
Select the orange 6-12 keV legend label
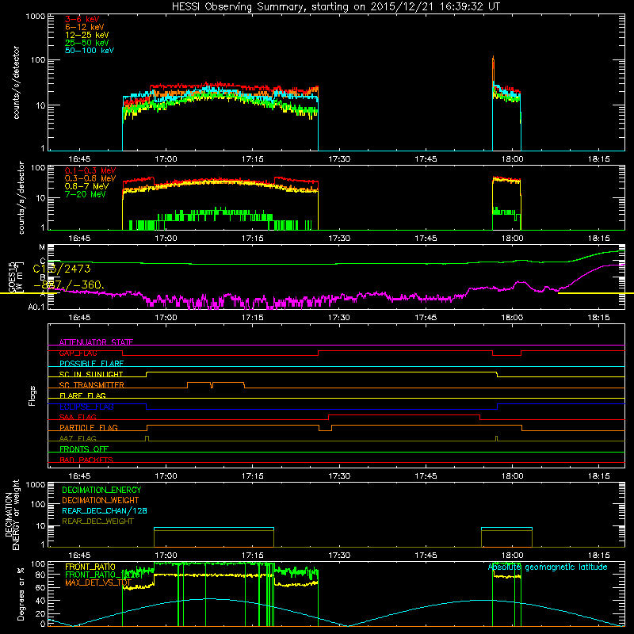[85, 27]
